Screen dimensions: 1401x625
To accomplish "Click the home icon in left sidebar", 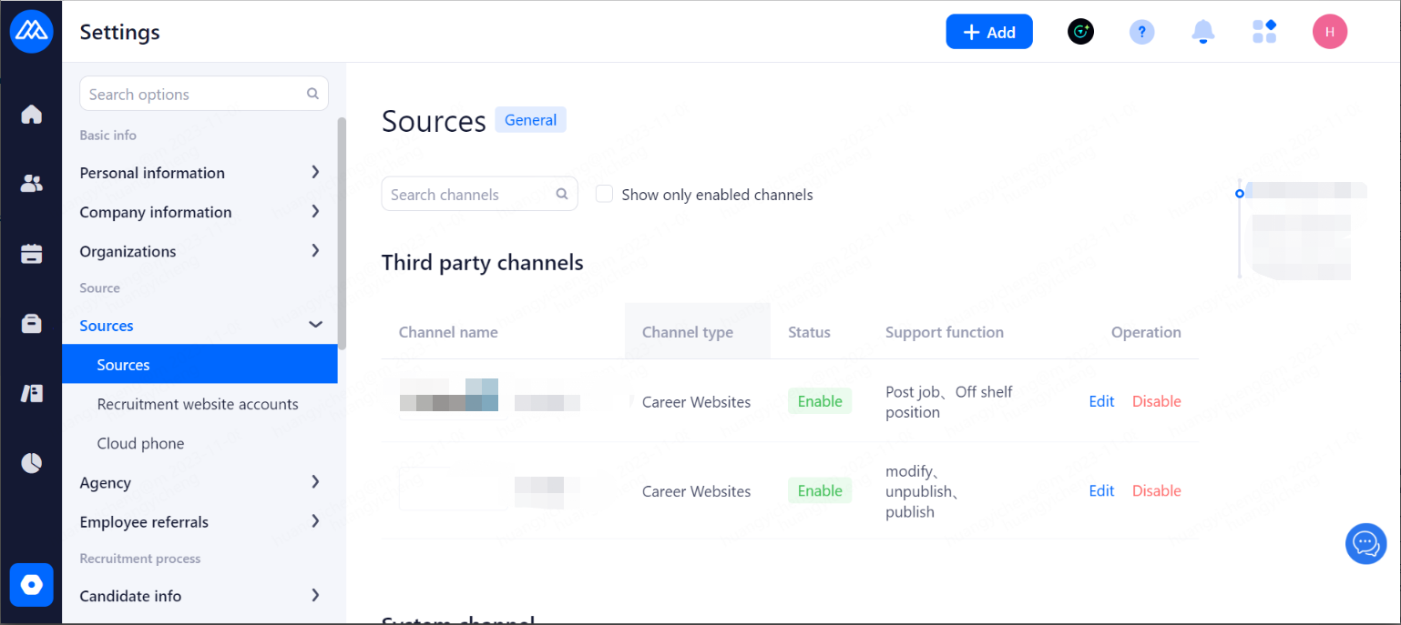I will [x=32, y=115].
